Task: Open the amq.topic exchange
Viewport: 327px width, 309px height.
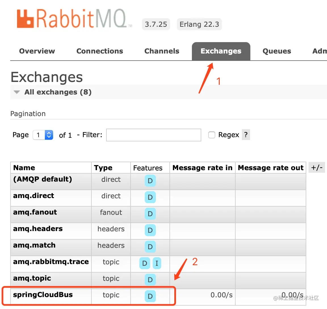Action: click(32, 278)
